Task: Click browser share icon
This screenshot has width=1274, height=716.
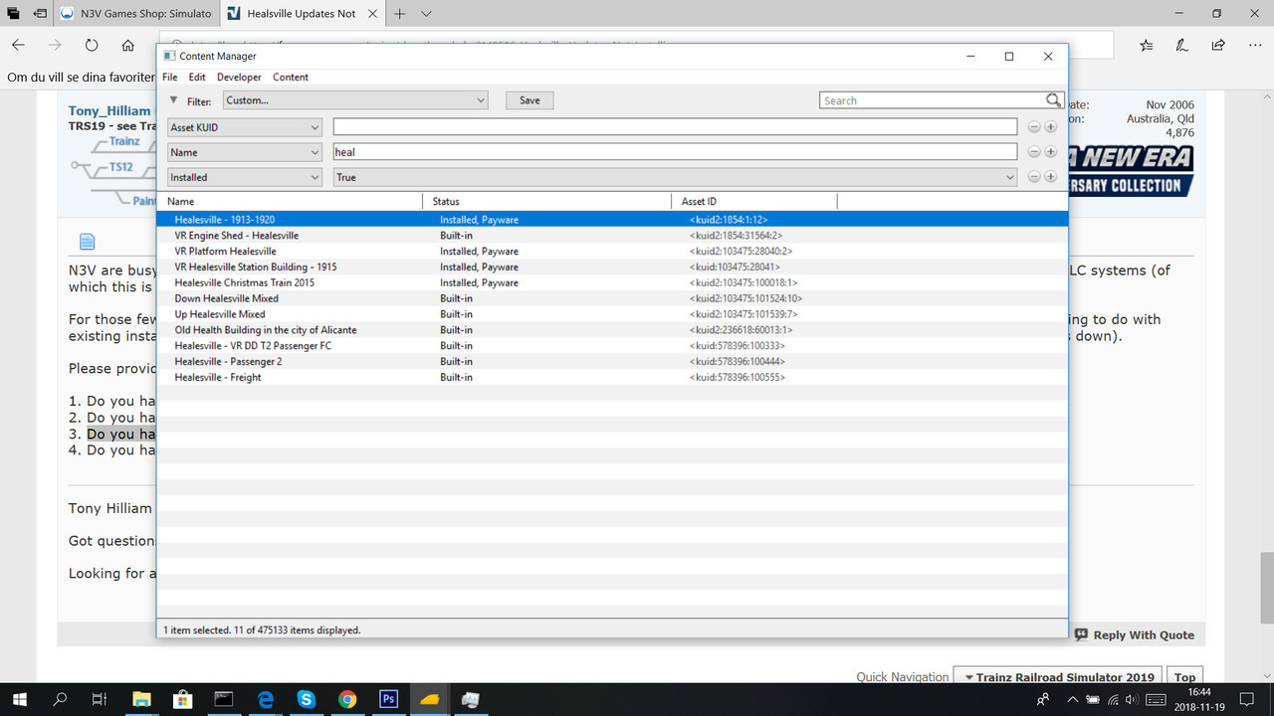Action: coord(1218,45)
